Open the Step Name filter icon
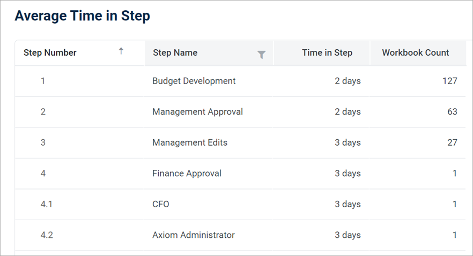 (x=262, y=55)
